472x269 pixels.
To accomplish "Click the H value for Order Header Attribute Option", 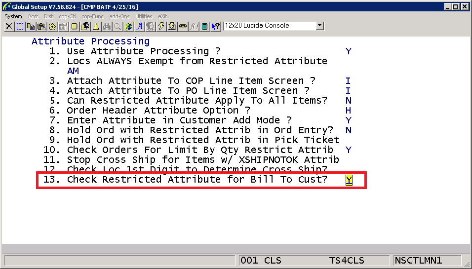I will (349, 111).
